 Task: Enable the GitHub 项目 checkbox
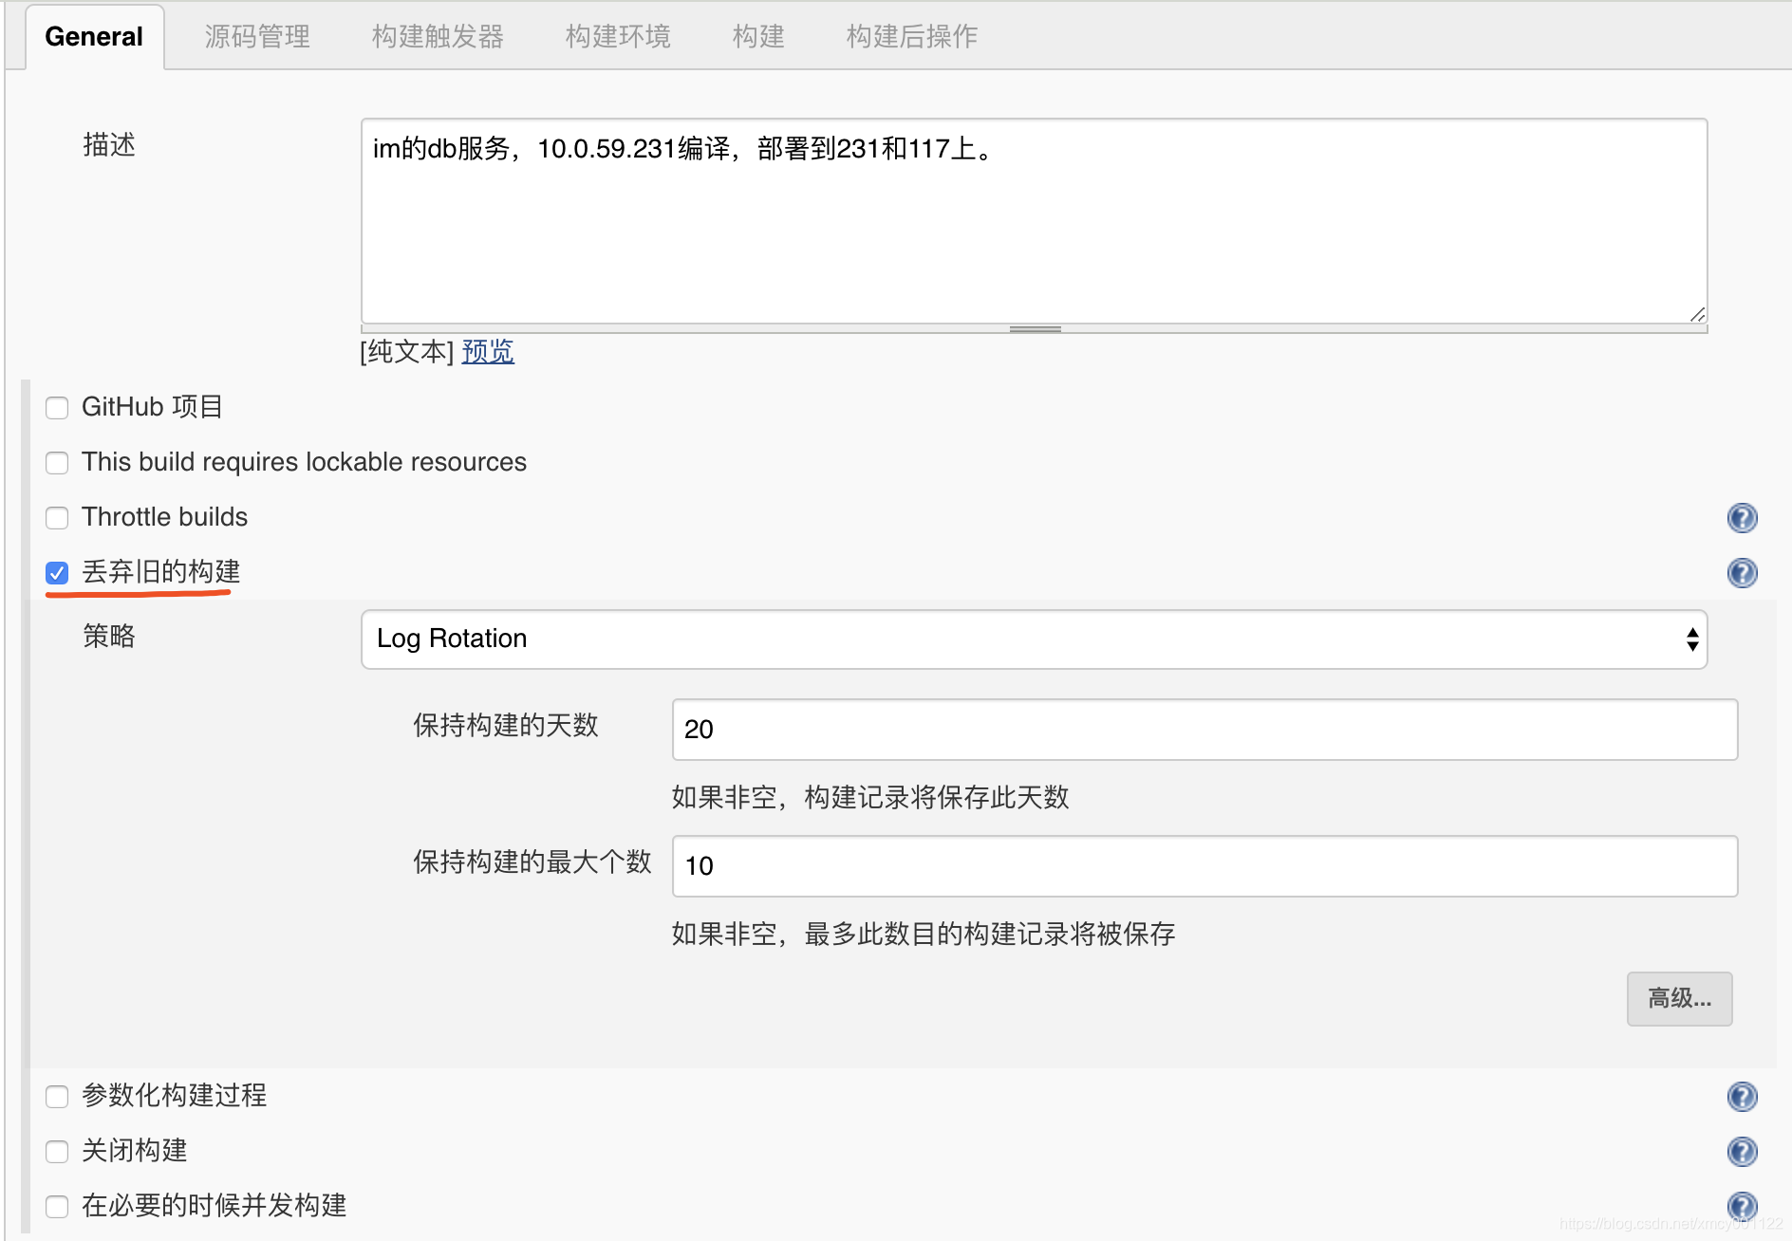pos(57,408)
